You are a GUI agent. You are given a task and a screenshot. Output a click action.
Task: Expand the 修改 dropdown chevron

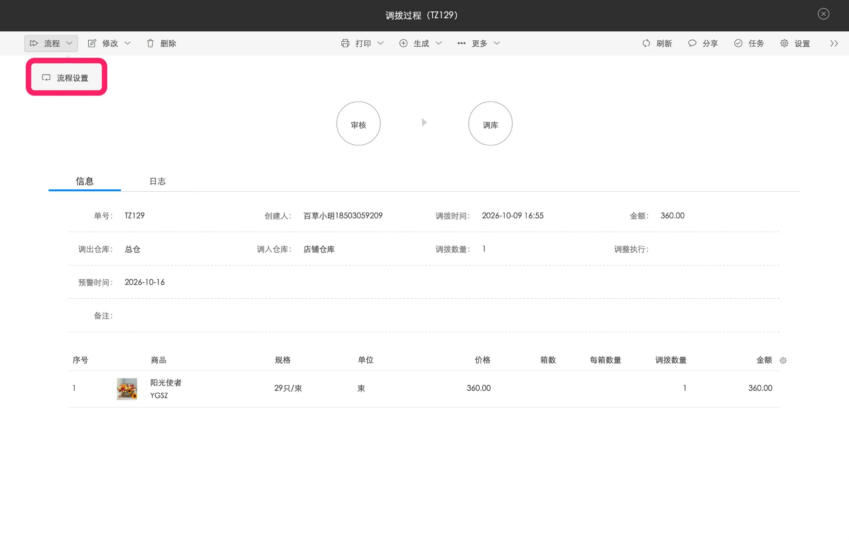click(127, 43)
